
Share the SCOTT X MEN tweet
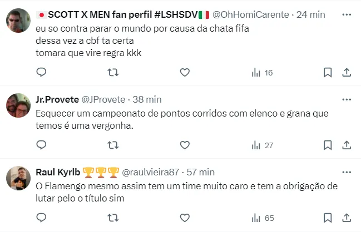(x=346, y=72)
